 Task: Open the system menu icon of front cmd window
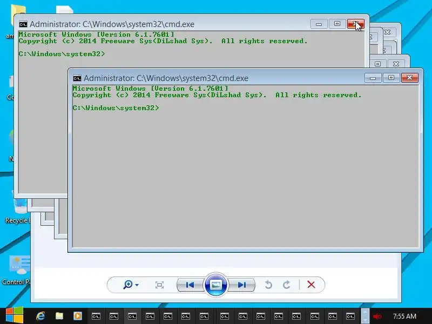[x=77, y=78]
